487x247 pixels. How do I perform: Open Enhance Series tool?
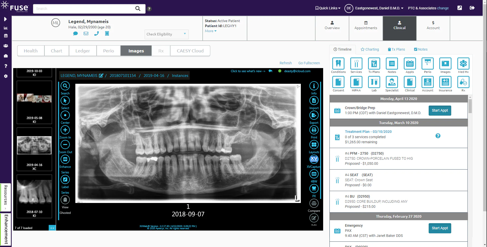coord(65,159)
